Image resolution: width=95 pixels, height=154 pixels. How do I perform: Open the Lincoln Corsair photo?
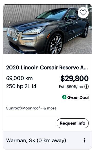click(x=47, y=29)
